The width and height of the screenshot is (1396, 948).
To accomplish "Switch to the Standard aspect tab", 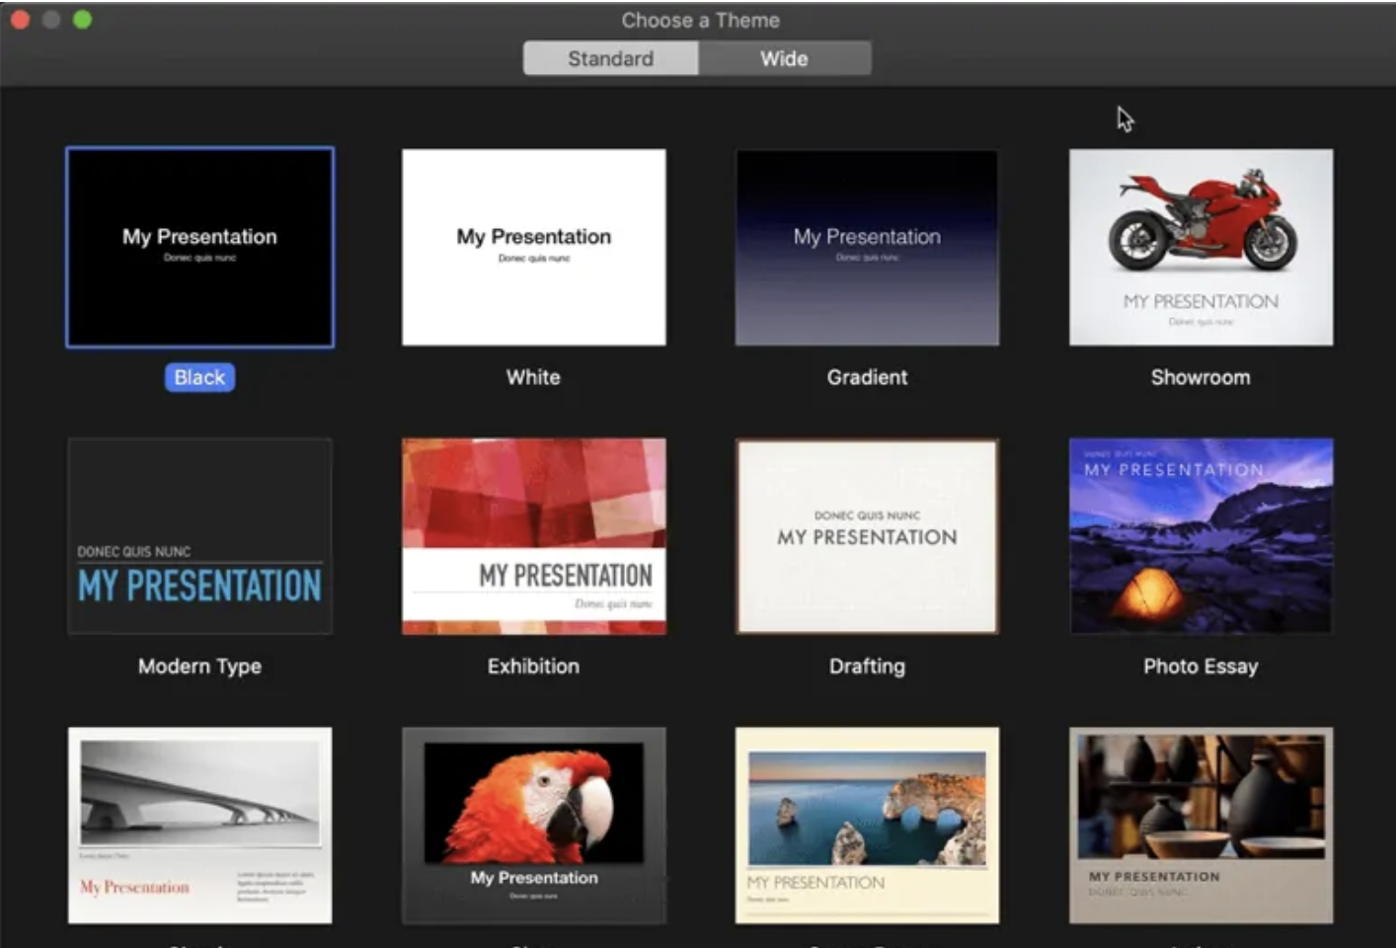I will (610, 58).
